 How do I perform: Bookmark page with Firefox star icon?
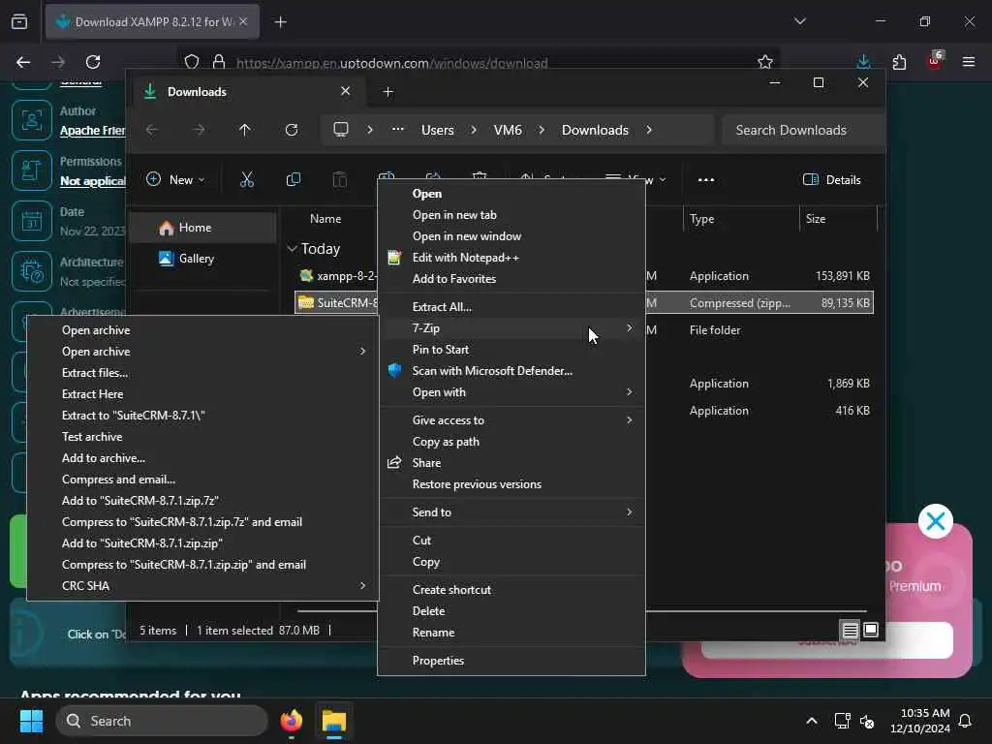765,62
